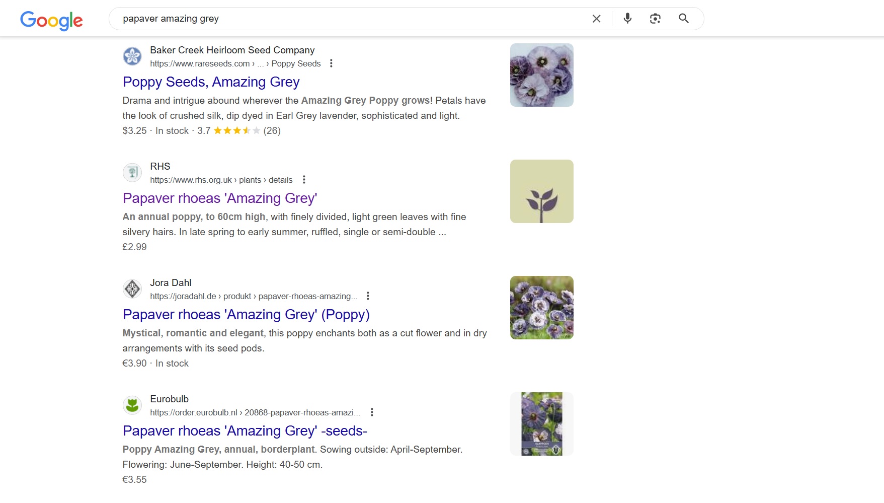Click the '£2.99' price text
Image resolution: width=884 pixels, height=503 pixels.
coord(134,247)
